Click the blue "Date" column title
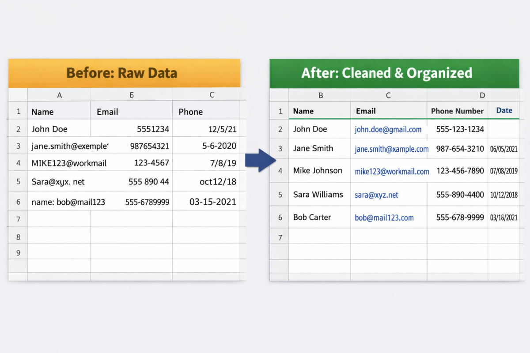 point(504,111)
